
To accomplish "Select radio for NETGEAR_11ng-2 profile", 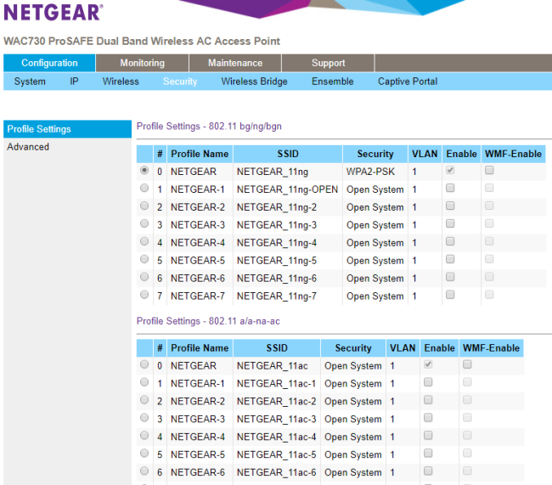I will coord(144,206).
